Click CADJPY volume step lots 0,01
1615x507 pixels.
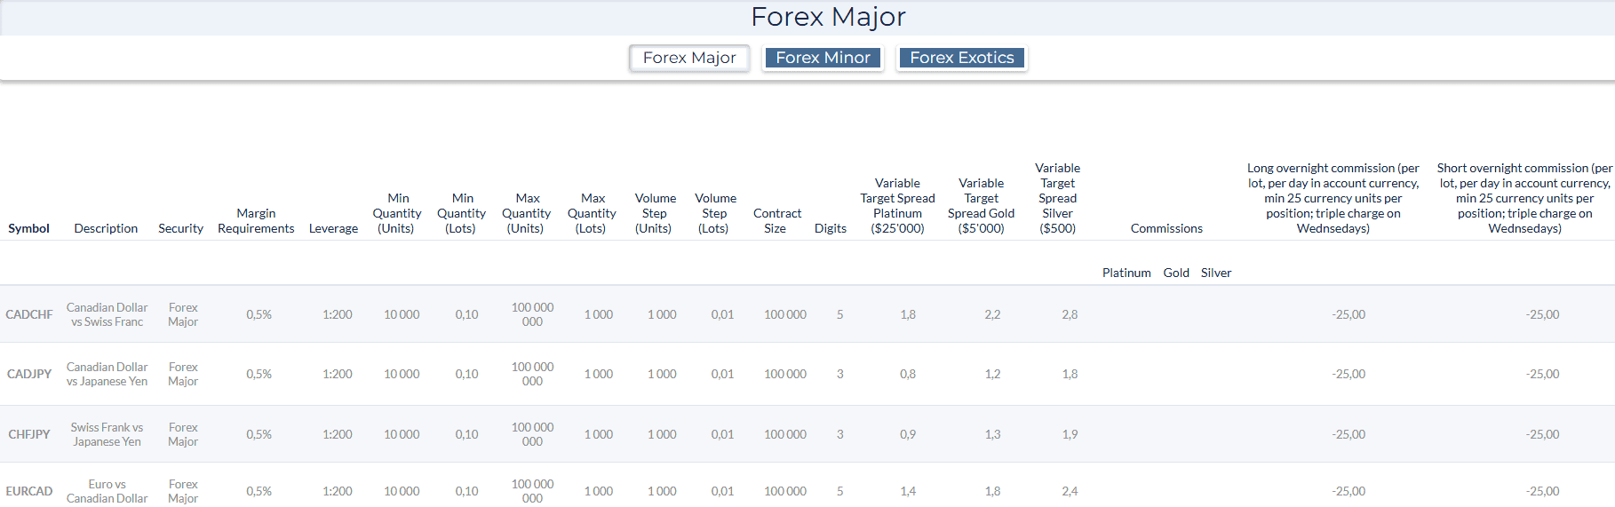tap(722, 374)
